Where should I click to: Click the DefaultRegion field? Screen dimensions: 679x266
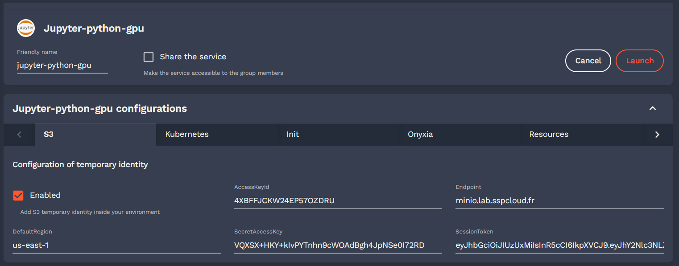(116, 245)
